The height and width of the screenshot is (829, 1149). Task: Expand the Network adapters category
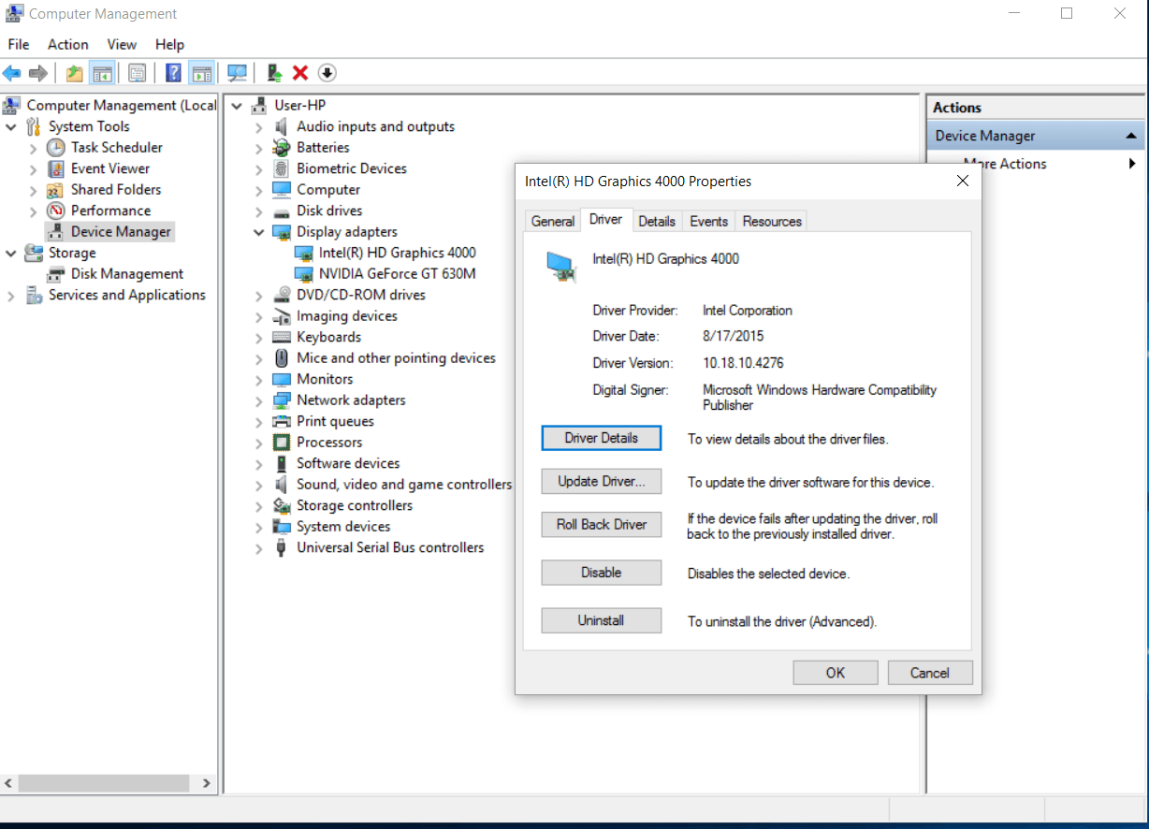pos(259,400)
